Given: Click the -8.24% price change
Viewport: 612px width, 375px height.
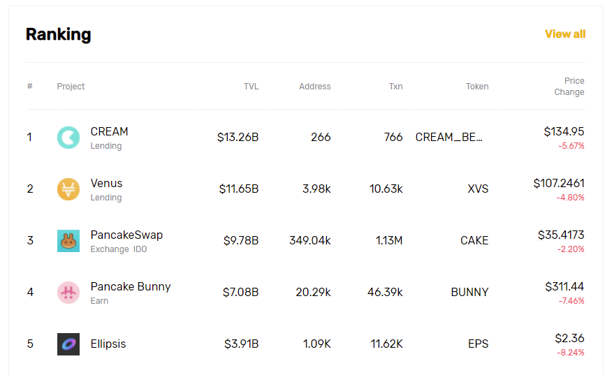Looking at the screenshot, I should tap(570, 353).
